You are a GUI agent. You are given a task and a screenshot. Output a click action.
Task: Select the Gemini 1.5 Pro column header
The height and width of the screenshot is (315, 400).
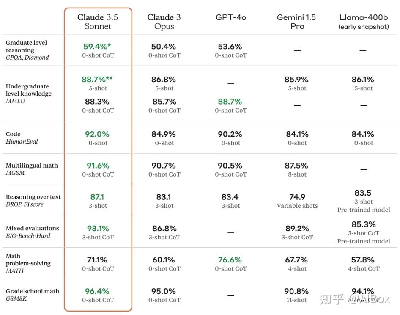coord(296,22)
